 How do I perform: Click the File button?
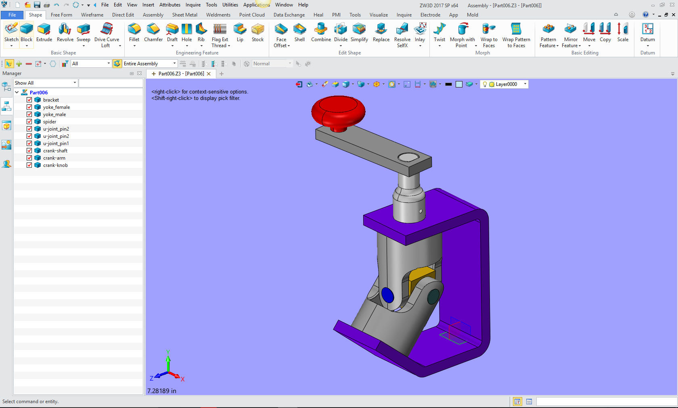click(12, 15)
